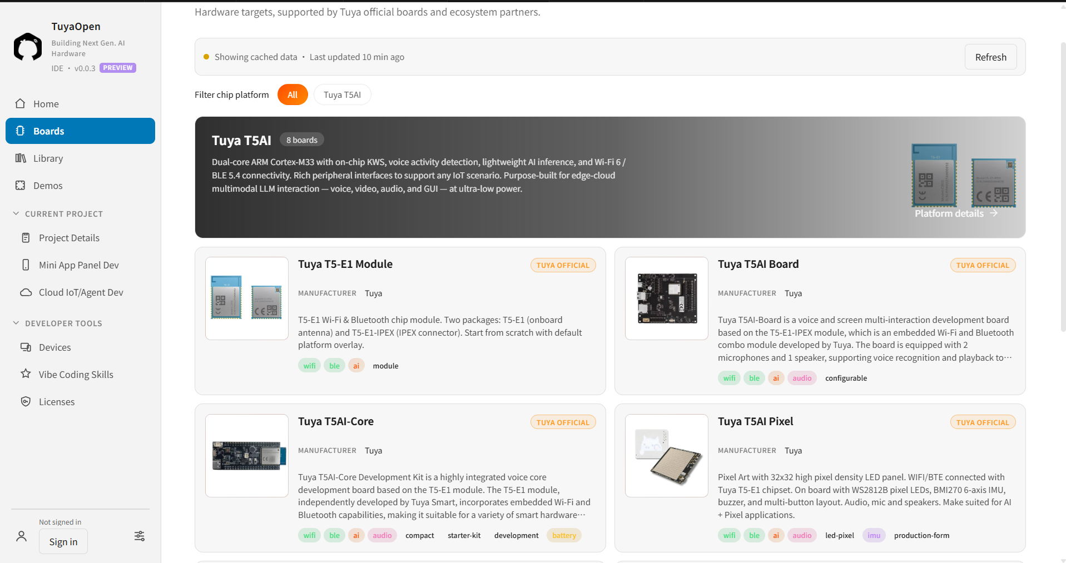Click the Project Details document icon
This screenshot has width=1066, height=563.
pos(26,237)
